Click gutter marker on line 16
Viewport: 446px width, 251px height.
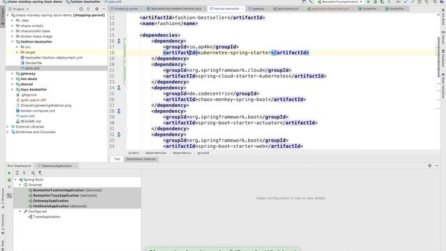coord(119,41)
